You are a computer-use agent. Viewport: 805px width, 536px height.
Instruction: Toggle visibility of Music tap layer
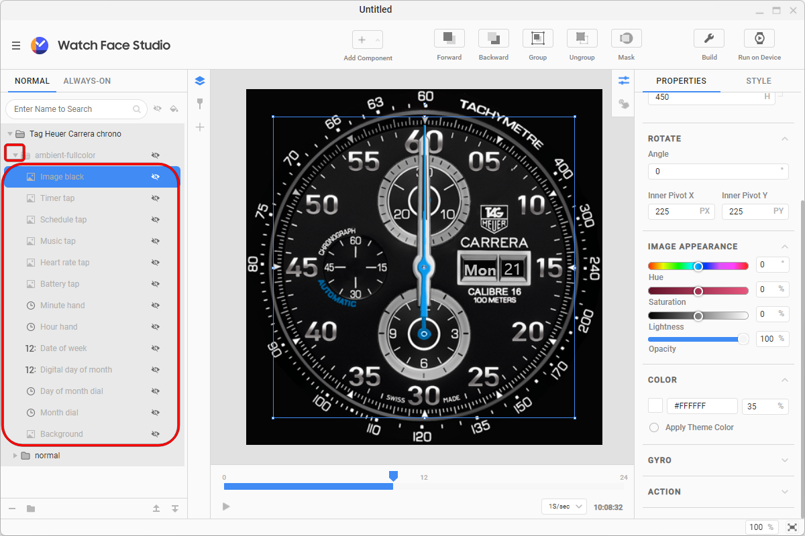coord(156,241)
